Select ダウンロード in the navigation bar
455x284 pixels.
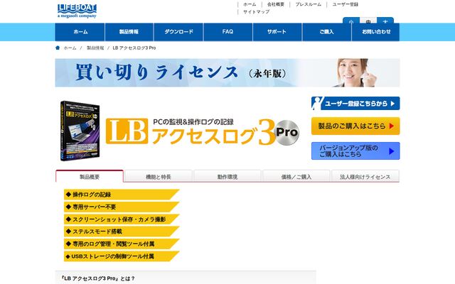click(x=178, y=32)
